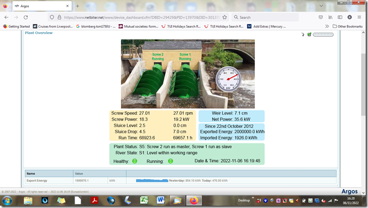
Task: Click the padlock site security icon
Action: click(59, 17)
